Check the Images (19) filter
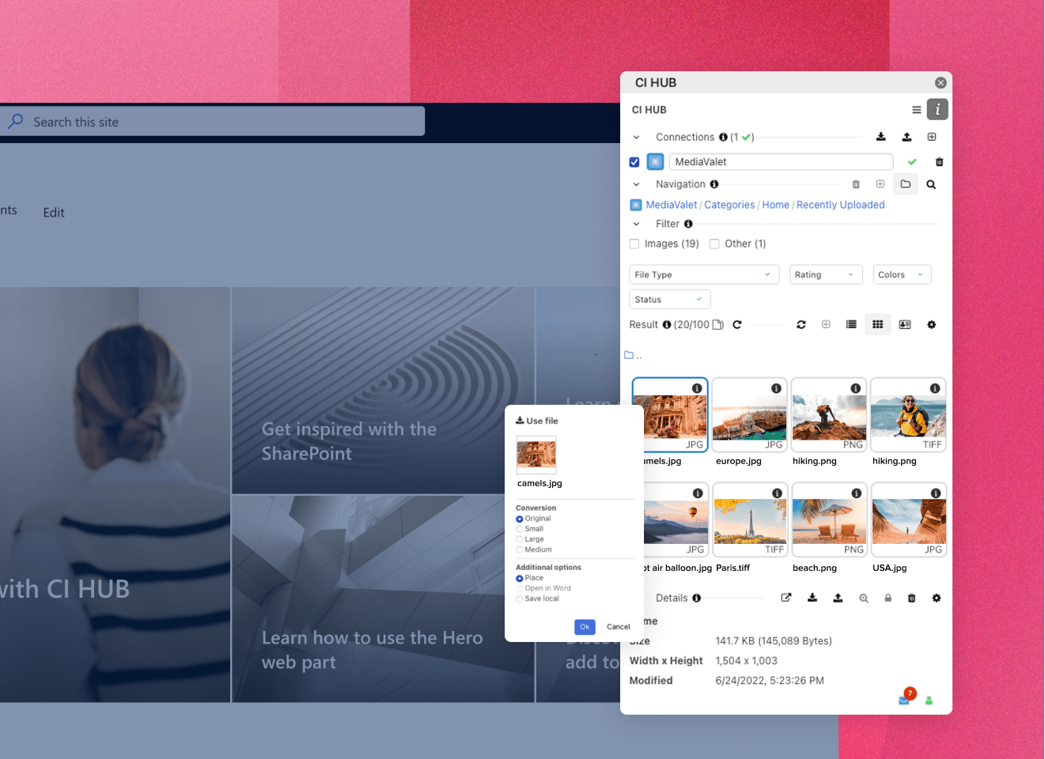This screenshot has width=1045, height=759. (634, 244)
